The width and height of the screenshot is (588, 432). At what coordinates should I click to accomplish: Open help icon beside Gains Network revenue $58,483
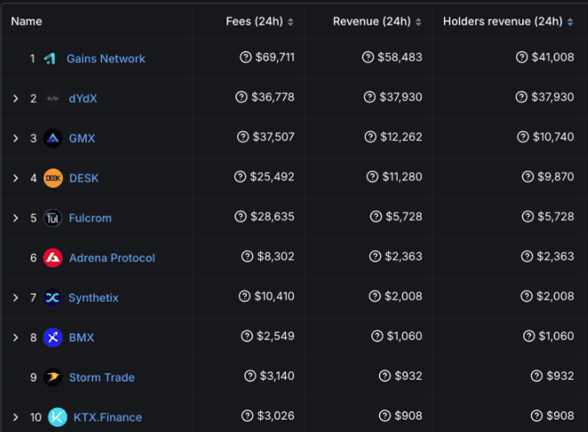[368, 58]
